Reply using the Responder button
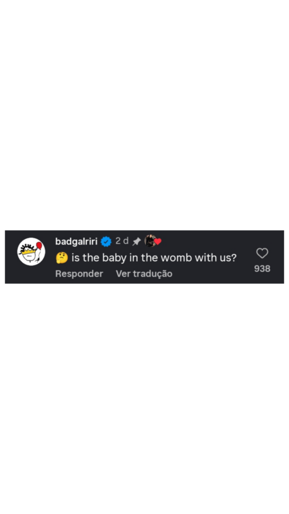289x514 pixels. click(79, 274)
